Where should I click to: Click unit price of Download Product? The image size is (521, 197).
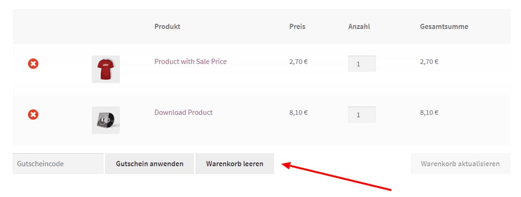coord(298,112)
